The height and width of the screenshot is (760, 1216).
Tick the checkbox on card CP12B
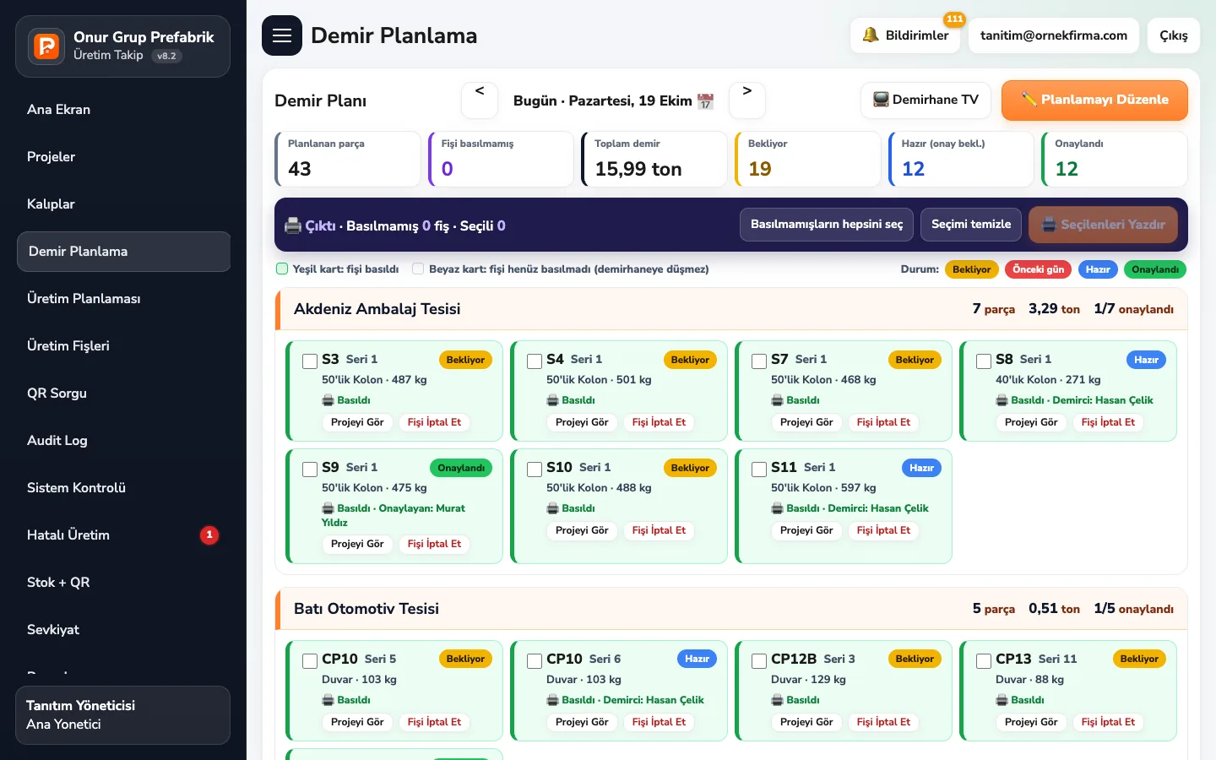pos(759,661)
